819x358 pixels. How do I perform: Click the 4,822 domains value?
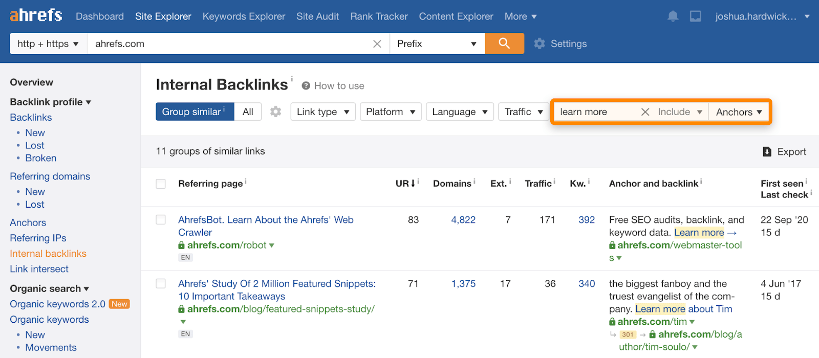tap(463, 220)
